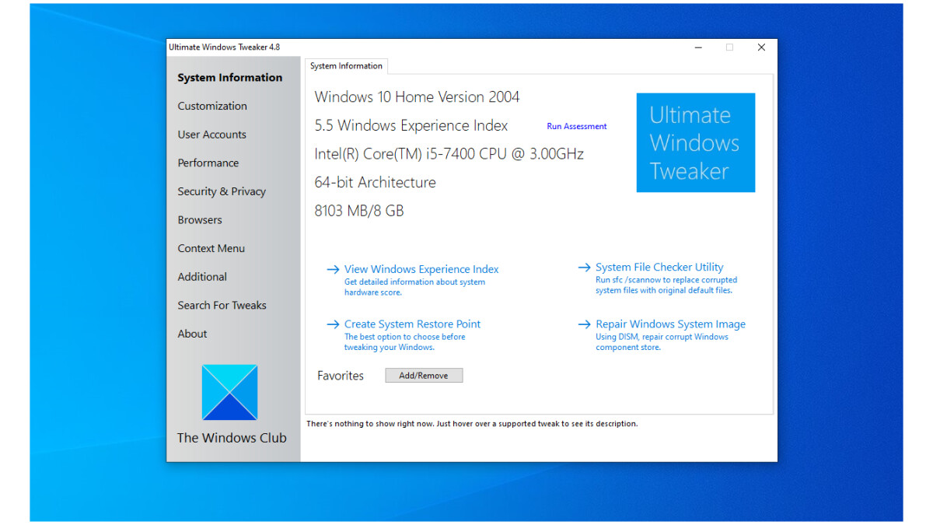Click arrow icon beside View Windows Experience Index
This screenshot has width=933, height=525.
tap(333, 269)
